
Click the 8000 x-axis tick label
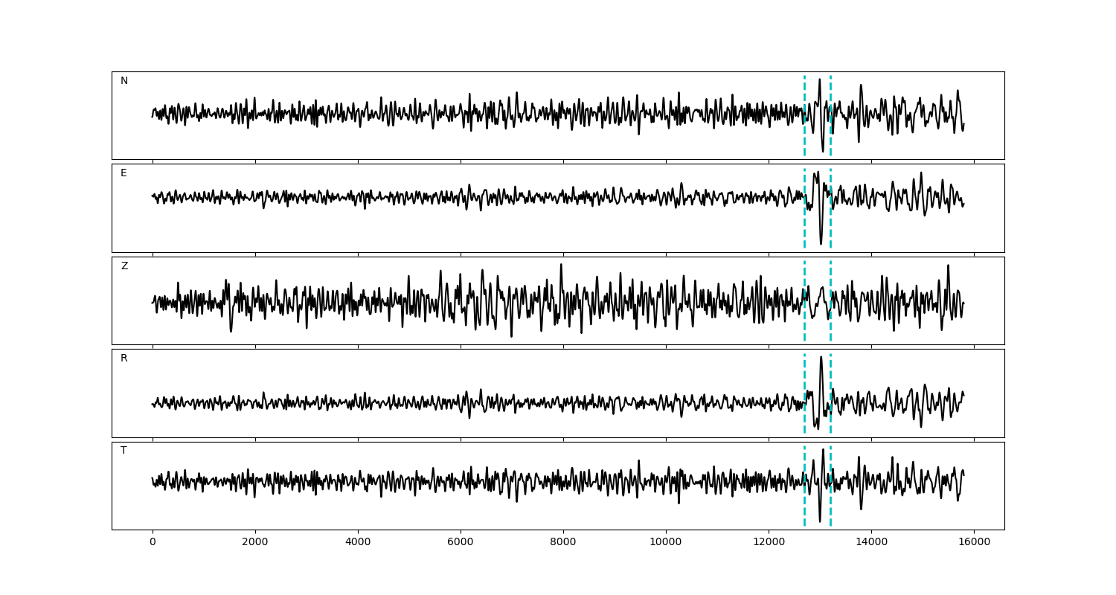[x=563, y=542]
